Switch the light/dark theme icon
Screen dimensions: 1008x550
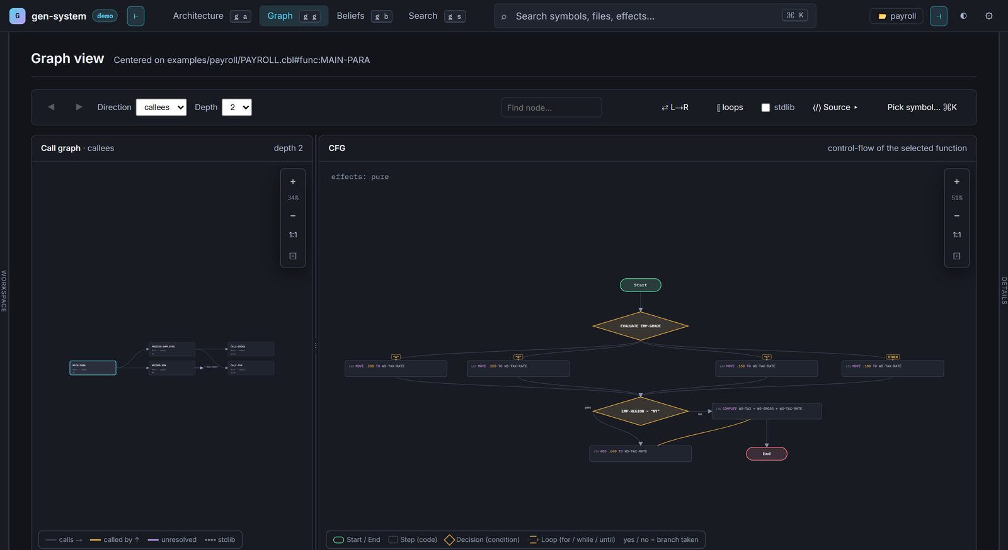(963, 16)
